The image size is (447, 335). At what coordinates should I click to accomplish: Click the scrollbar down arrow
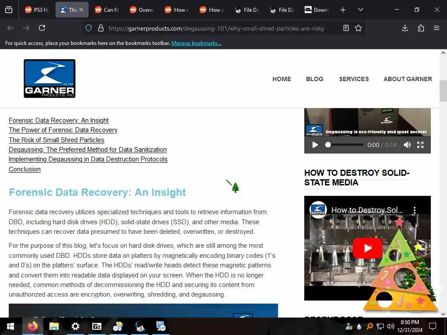point(443,314)
